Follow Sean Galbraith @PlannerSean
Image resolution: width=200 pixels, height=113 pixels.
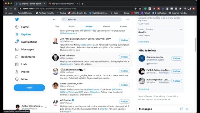point(124,71)
